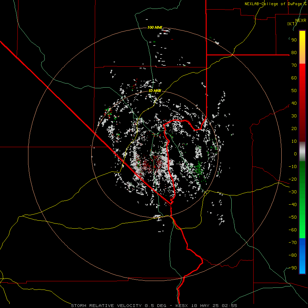The image size is (308, 308).
Task: Click the -70 scale value
Action: pos(293,243)
